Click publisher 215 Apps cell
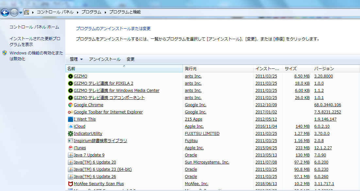The width and height of the screenshot is (360, 191). click(193, 119)
